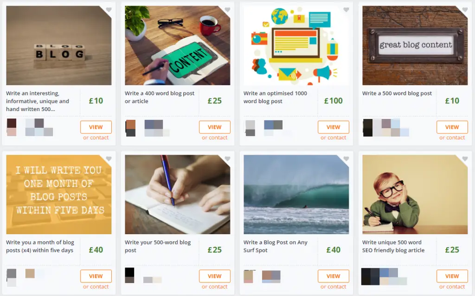Click heart on SEO friendly blog article
The width and height of the screenshot is (475, 296).
(x=465, y=159)
